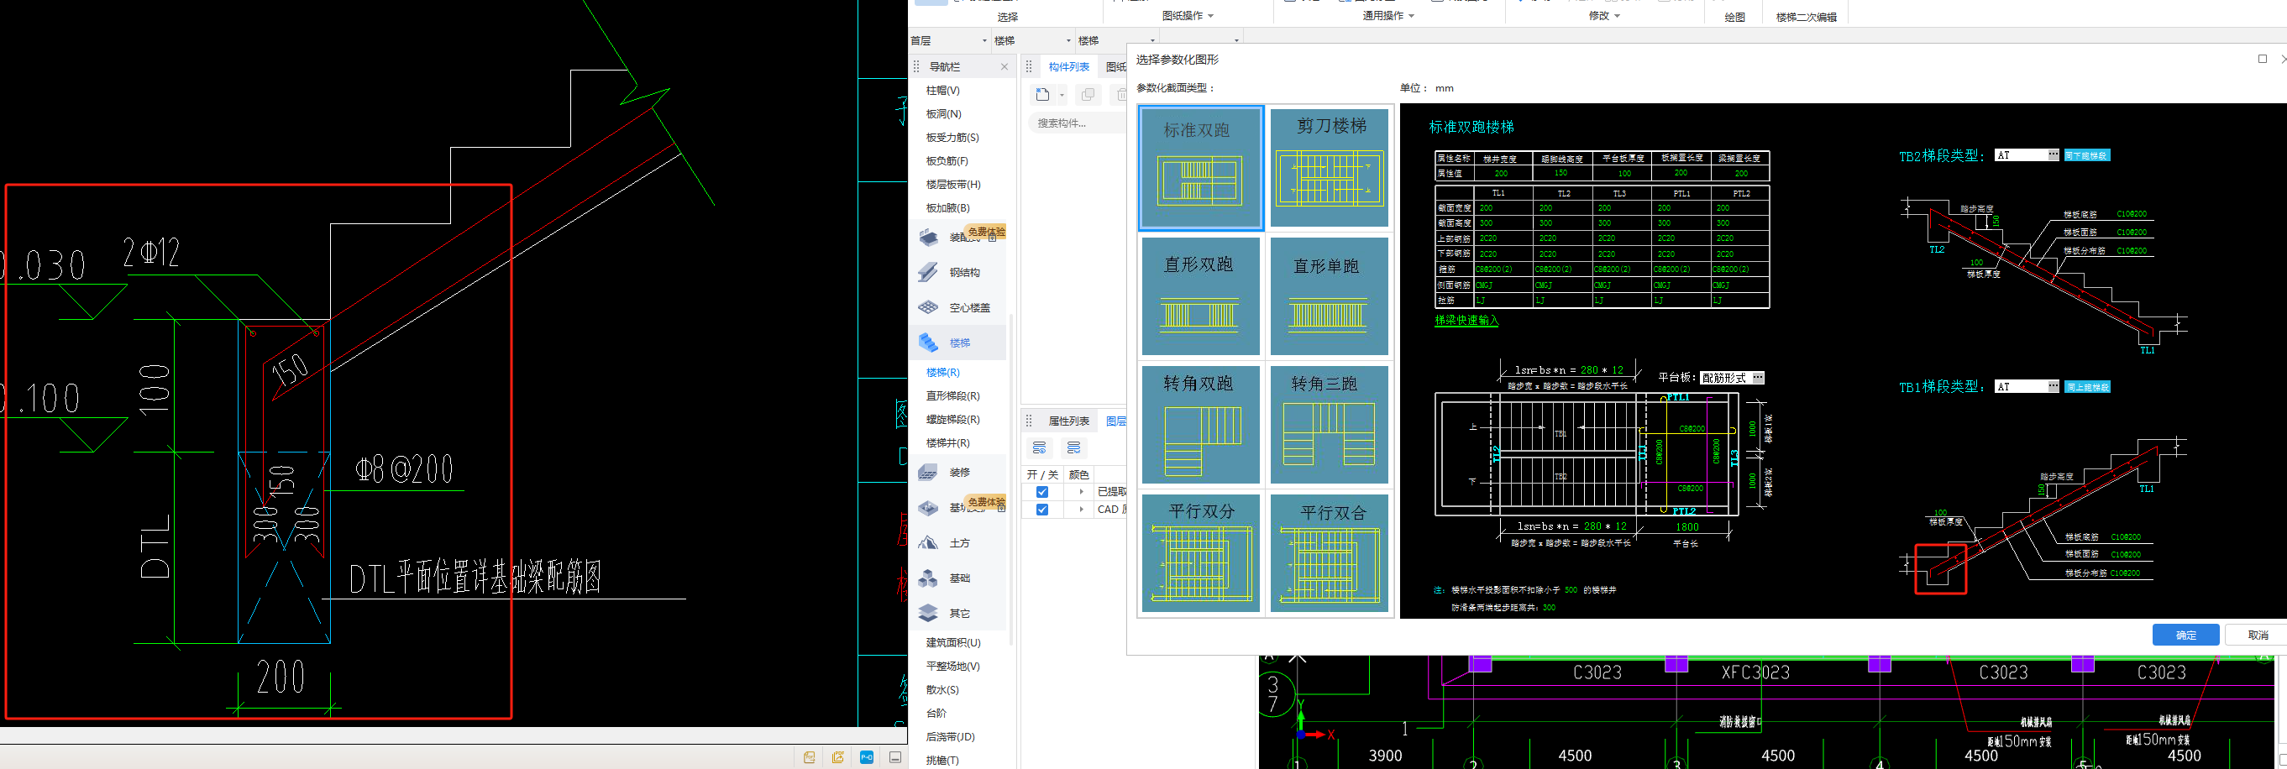
Task: Open the second 楼梯 component dropdown
Action: [x=1152, y=41]
